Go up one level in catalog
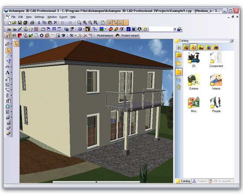This screenshot has height=195, width=243. tap(178, 47)
